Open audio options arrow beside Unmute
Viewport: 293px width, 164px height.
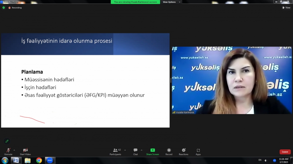click(x=14, y=150)
